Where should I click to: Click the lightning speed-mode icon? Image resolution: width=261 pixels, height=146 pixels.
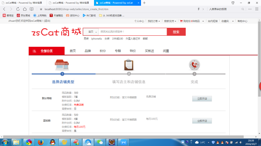point(199,9)
